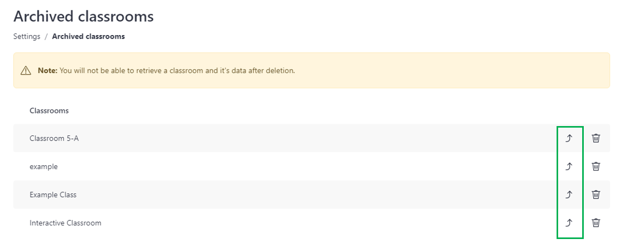Restore Interactive Classroom with the arrow icon
623x250 pixels.
click(569, 223)
